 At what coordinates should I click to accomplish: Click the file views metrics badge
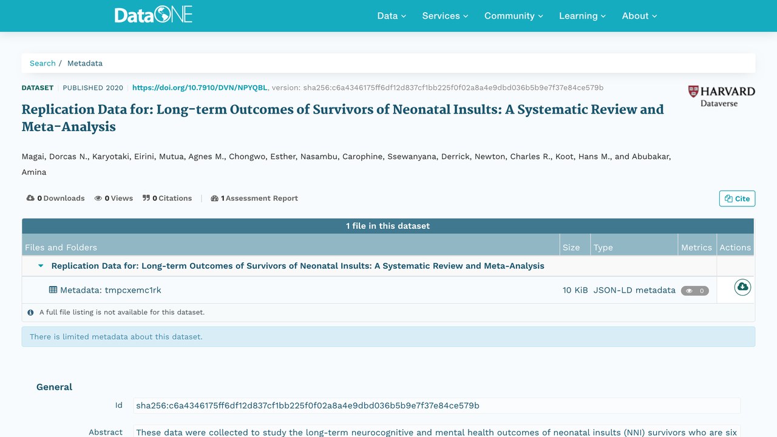click(x=695, y=291)
